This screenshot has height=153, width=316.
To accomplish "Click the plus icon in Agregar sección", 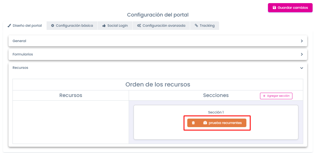I will (264, 96).
